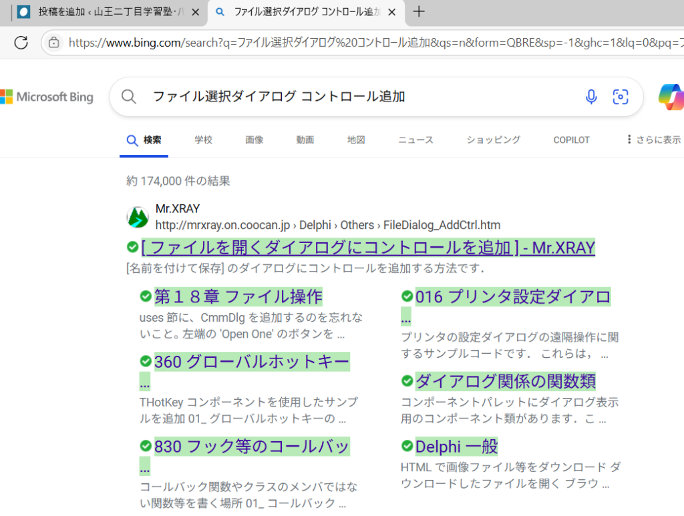Select the 学校 search tab
This screenshot has height=516, width=684.
coord(203,140)
